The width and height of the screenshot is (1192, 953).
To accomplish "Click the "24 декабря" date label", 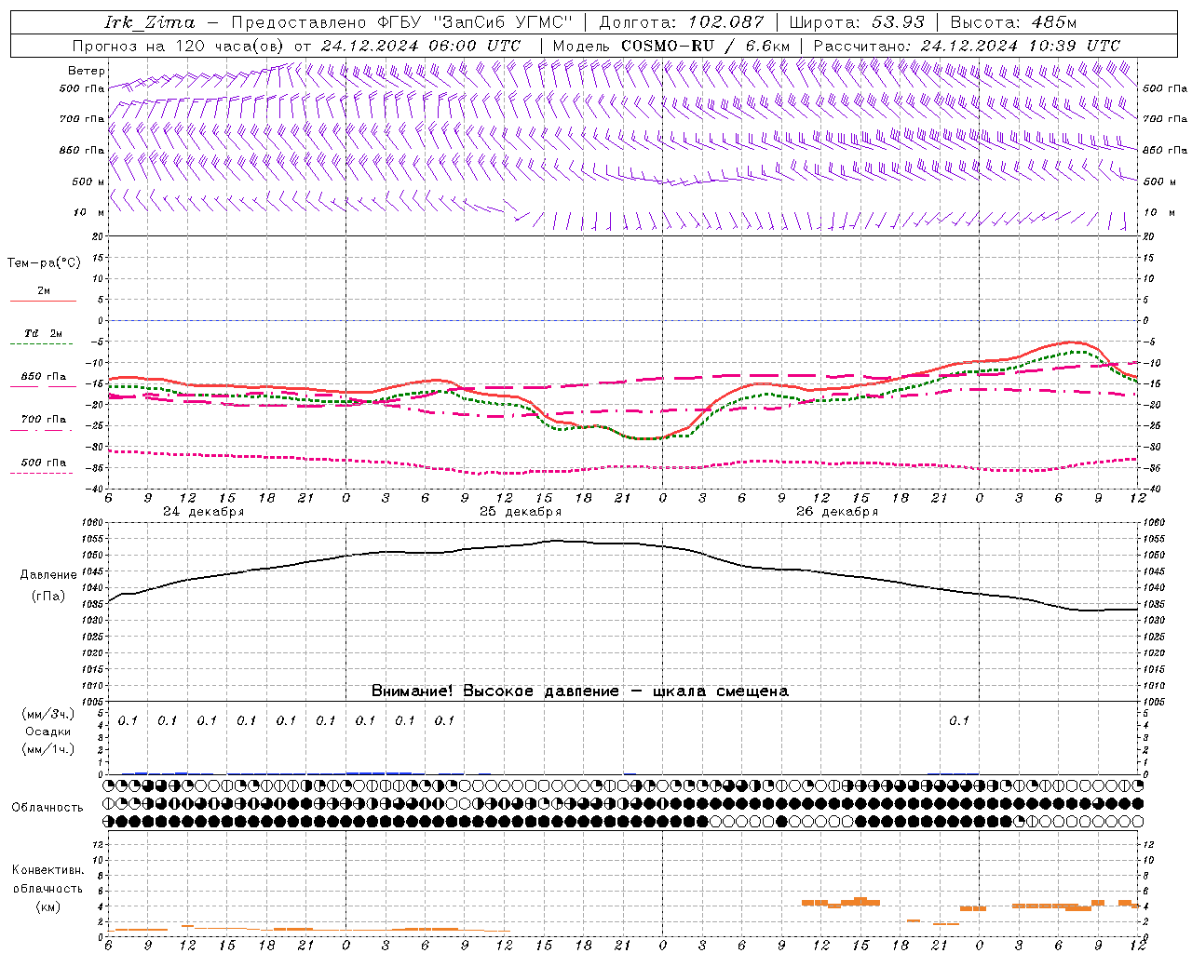I will 204,512.
